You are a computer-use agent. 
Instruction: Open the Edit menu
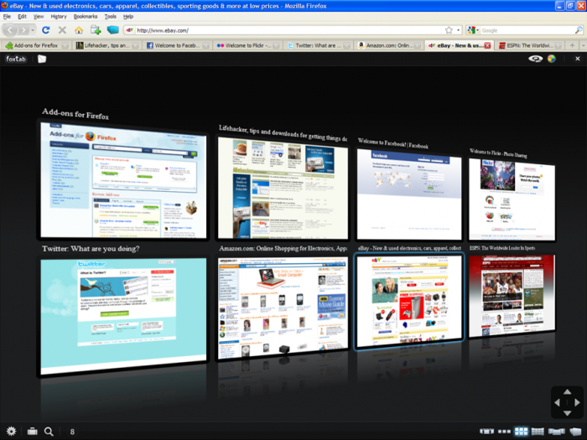click(x=22, y=17)
